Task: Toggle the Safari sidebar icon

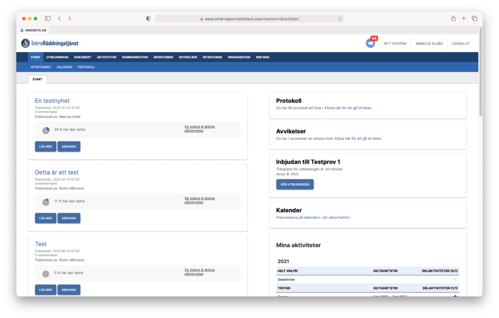Action: [x=48, y=19]
